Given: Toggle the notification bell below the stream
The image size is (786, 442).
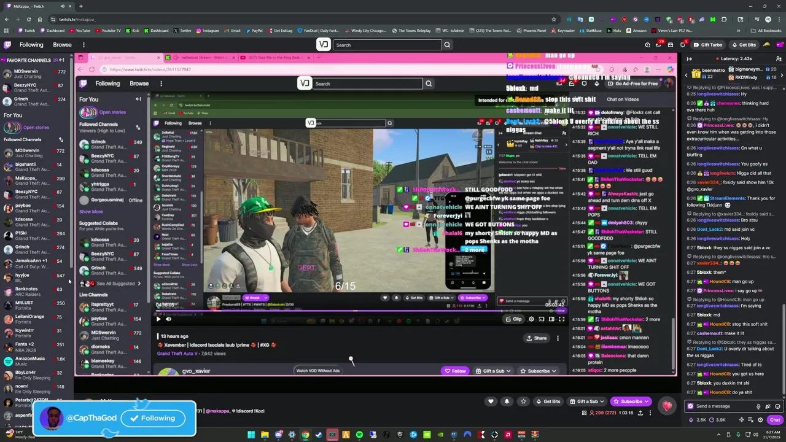Looking at the screenshot, I should tap(507, 401).
